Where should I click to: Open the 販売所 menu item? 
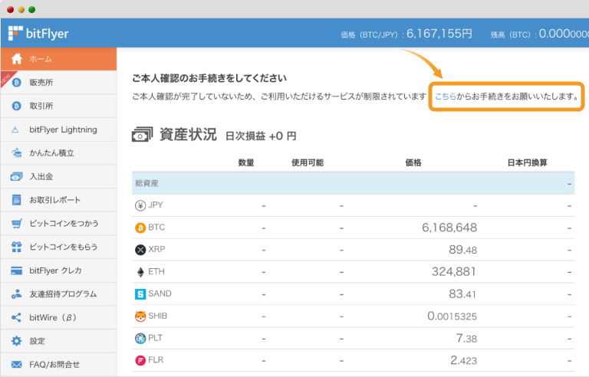pyautogui.click(x=58, y=83)
